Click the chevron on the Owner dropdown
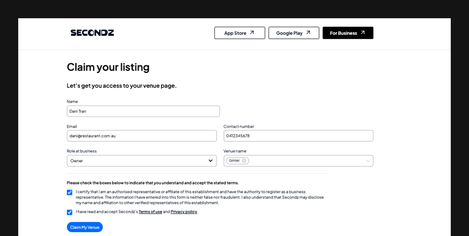Image resolution: width=469 pixels, height=236 pixels. (x=211, y=161)
